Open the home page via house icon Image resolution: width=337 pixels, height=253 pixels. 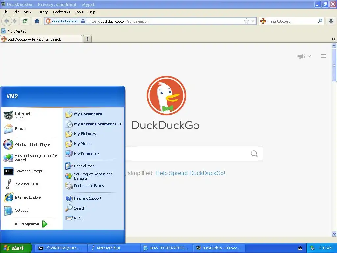[x=37, y=21]
